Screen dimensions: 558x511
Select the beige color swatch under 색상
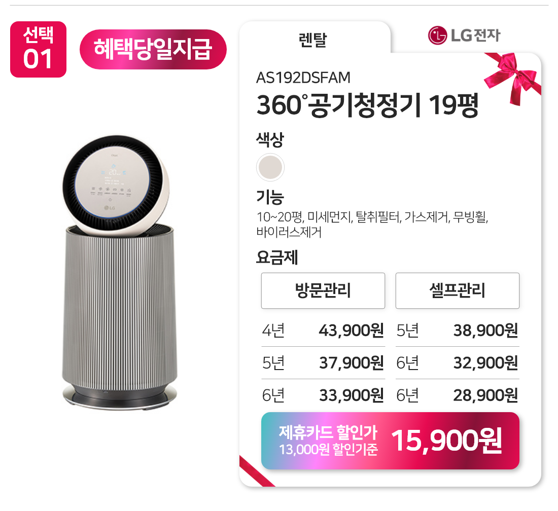270,167
